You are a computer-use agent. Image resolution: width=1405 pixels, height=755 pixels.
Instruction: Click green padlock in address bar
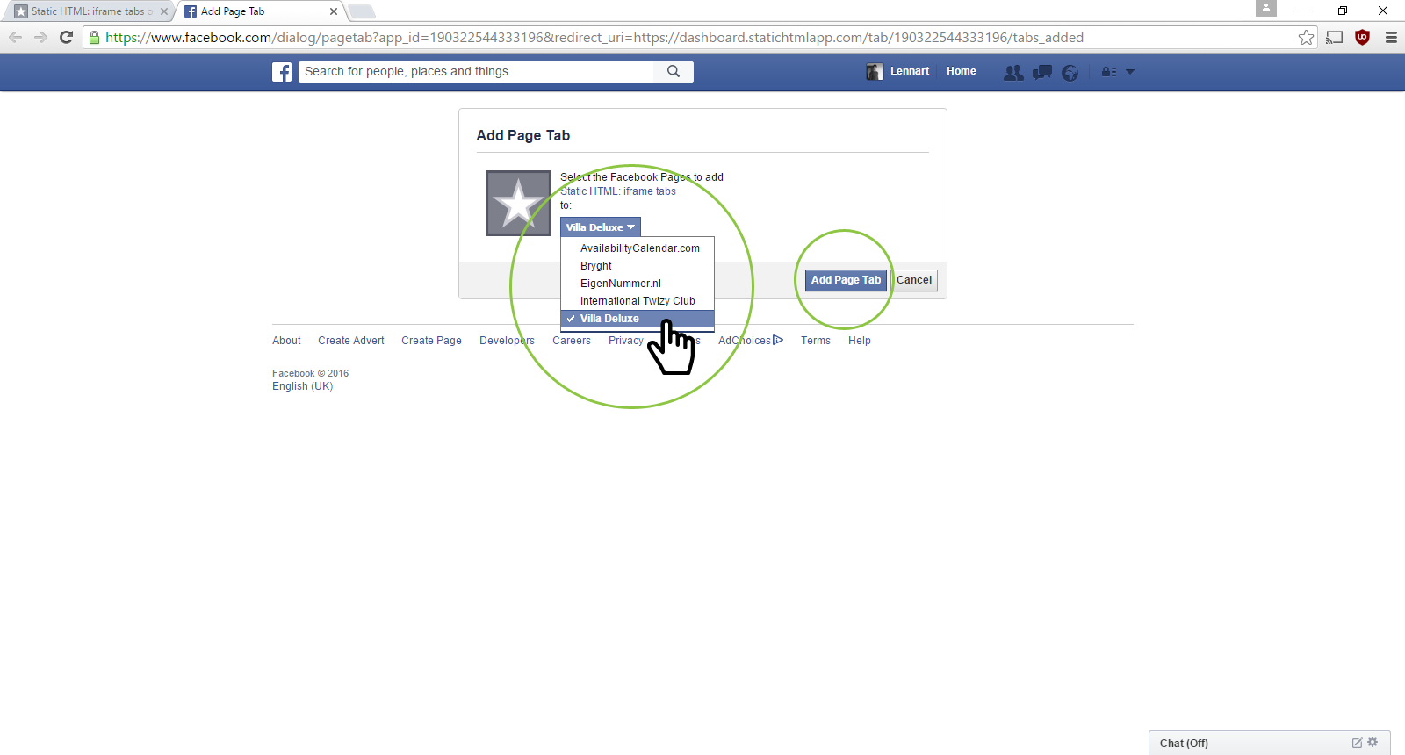coord(94,37)
